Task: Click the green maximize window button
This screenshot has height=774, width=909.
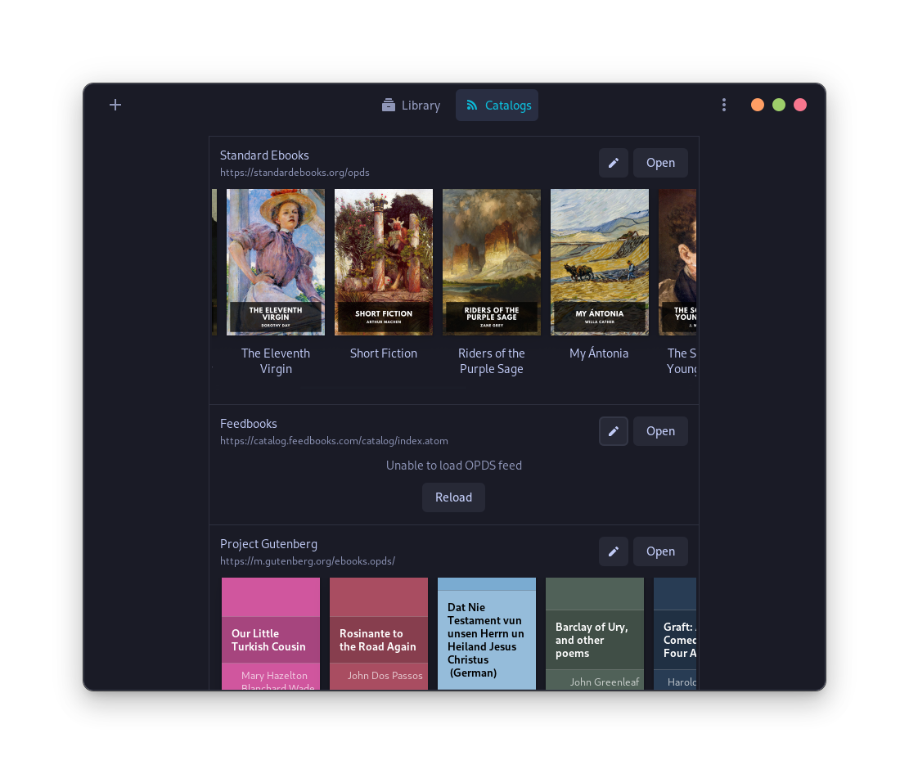Action: 779,105
